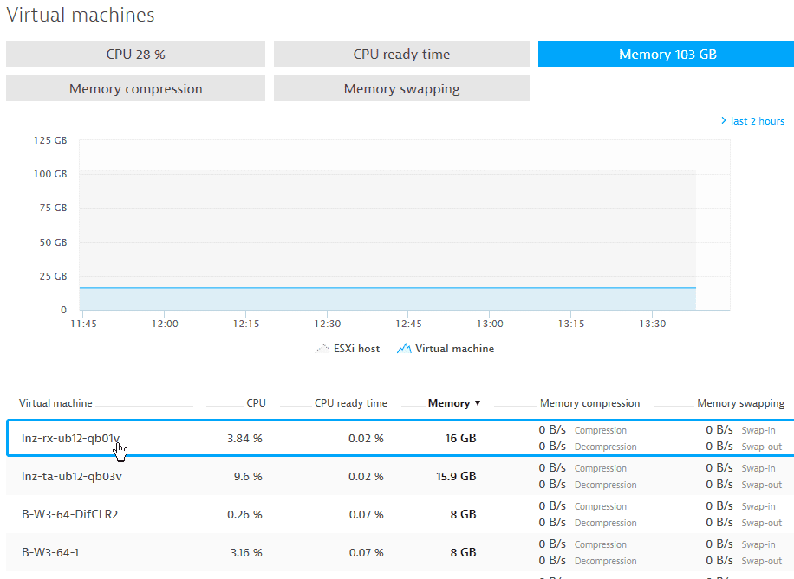This screenshot has width=794, height=579.
Task: Click the Virtual machines heading
Action: click(81, 15)
